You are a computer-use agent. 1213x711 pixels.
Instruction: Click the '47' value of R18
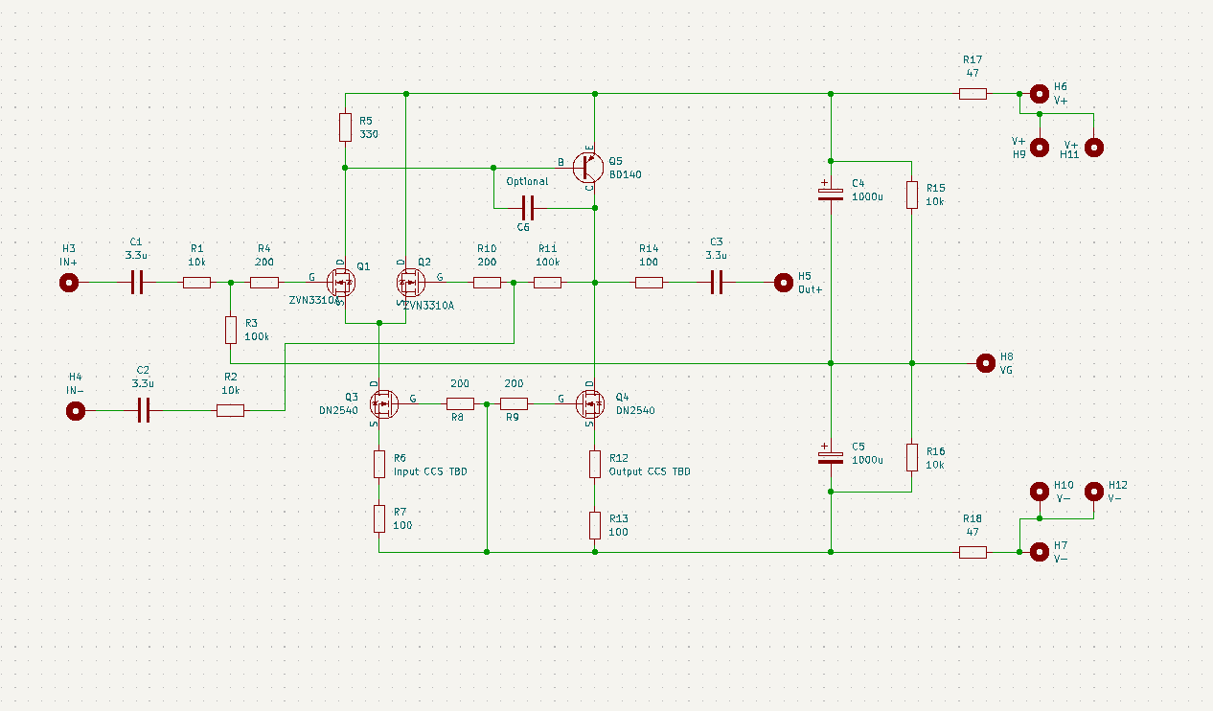point(973,531)
